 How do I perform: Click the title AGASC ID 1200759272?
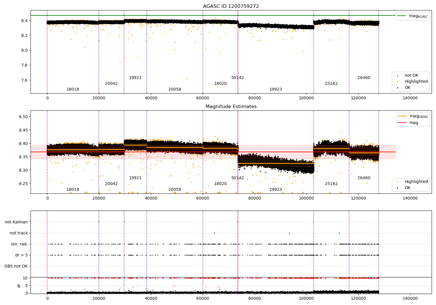pyautogui.click(x=231, y=6)
